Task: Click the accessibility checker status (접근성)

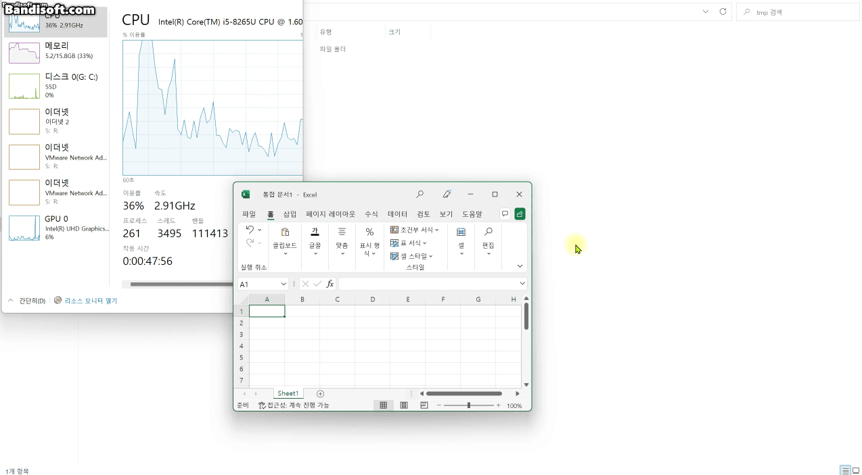Action: pyautogui.click(x=294, y=405)
